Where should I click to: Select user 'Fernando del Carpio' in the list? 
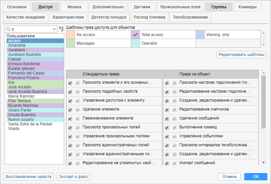[x=26, y=73]
